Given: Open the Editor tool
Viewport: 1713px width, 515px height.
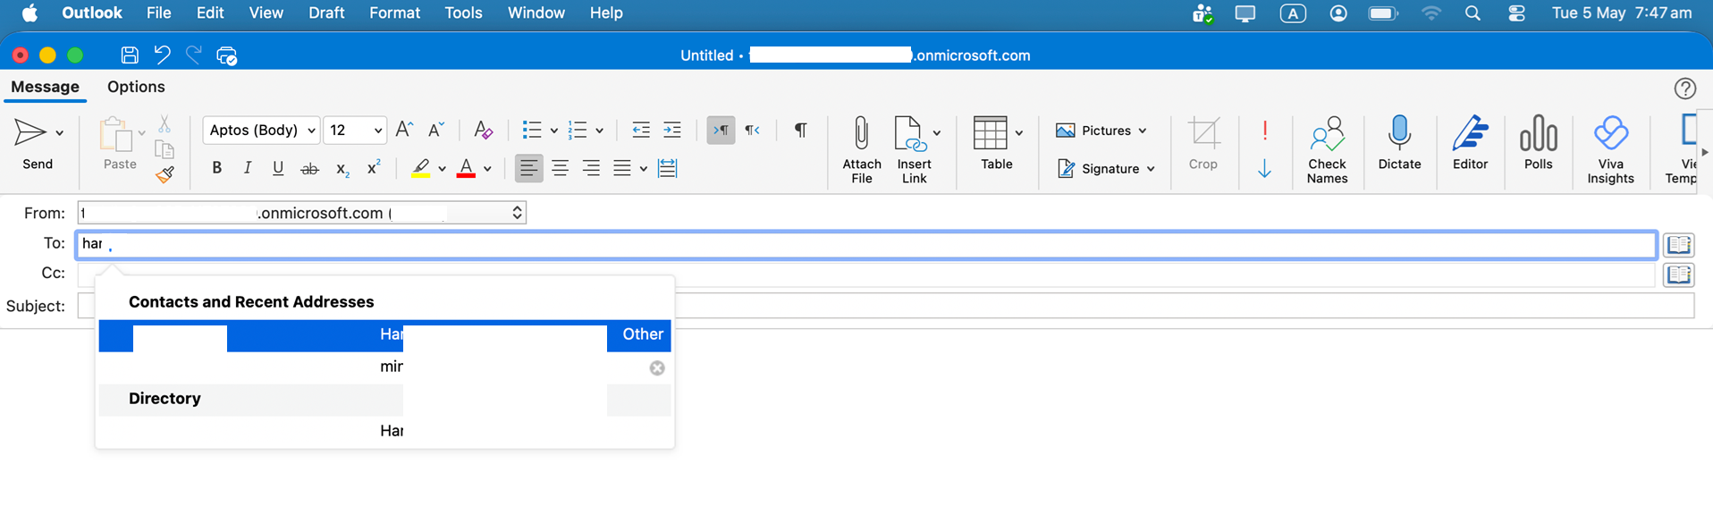Looking at the screenshot, I should [x=1470, y=143].
